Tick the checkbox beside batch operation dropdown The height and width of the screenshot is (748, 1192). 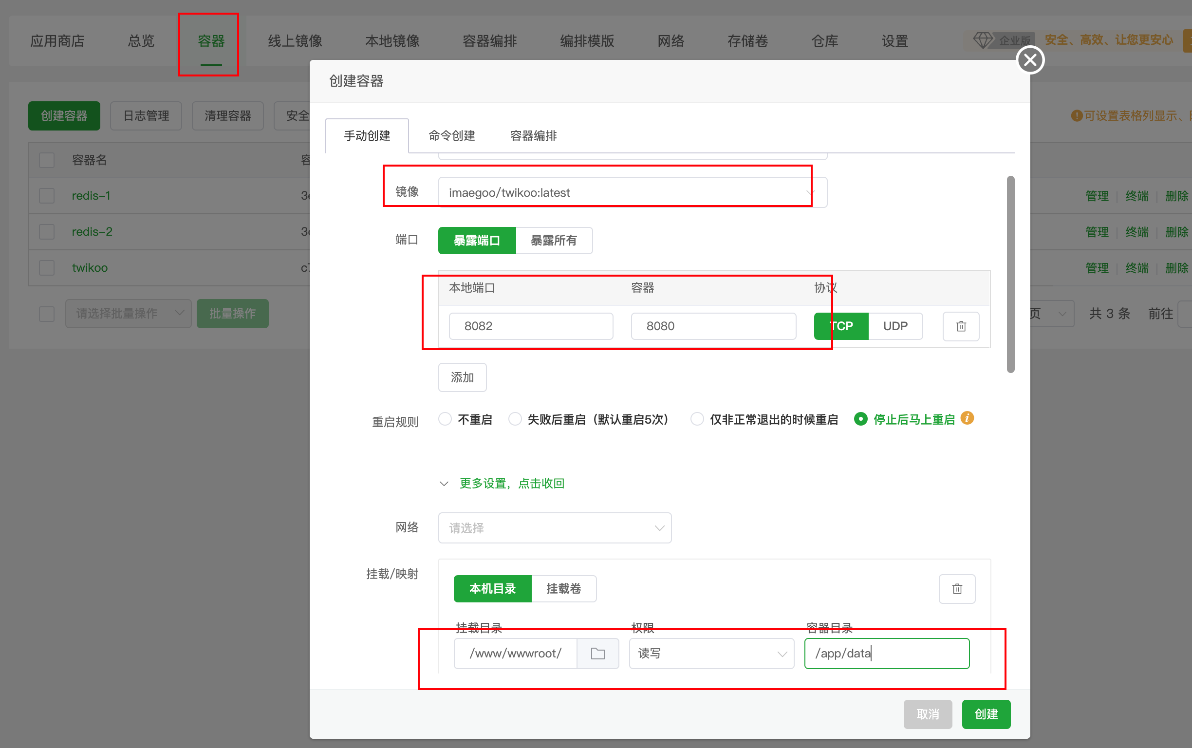click(46, 313)
